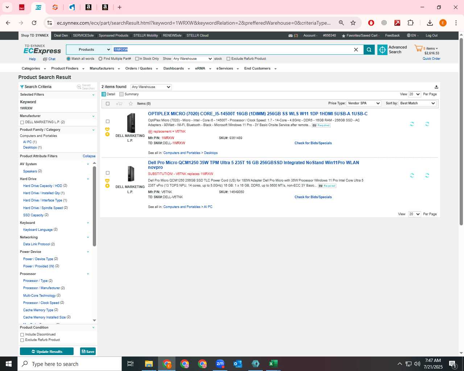Open the Categories menu

(x=33, y=68)
